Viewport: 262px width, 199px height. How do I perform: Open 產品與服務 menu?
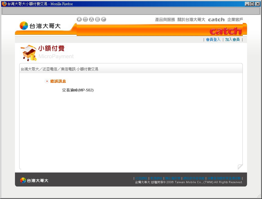click(165, 20)
